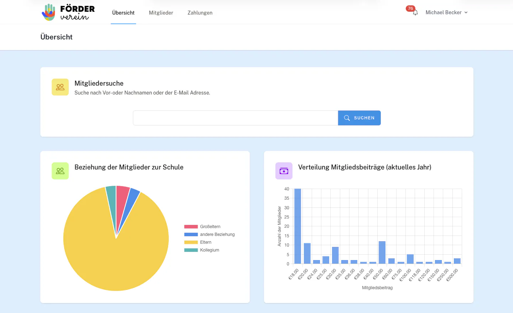Click the green people icon beside Beziehung chart

pos(60,171)
